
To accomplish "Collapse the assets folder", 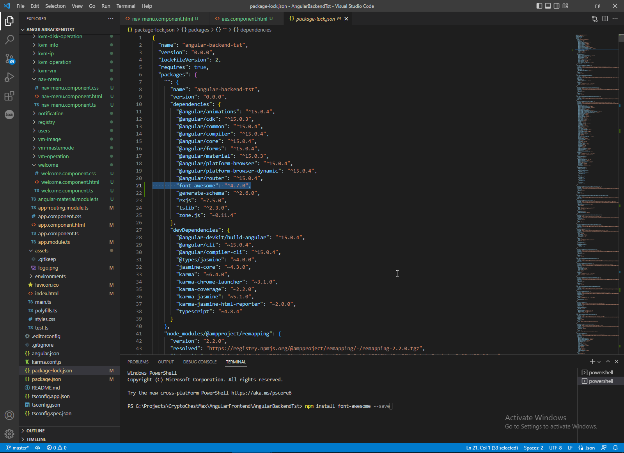I will click(69, 250).
